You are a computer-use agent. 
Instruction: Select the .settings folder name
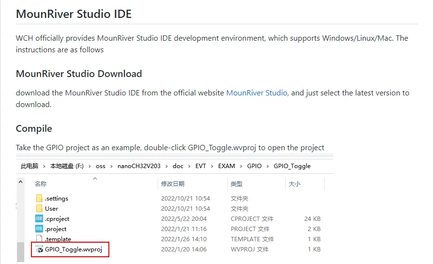coord(57,199)
